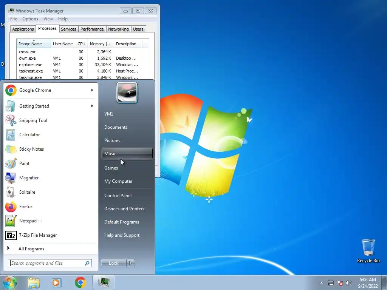
Task: Switch to the Performance tab
Action: point(92,29)
